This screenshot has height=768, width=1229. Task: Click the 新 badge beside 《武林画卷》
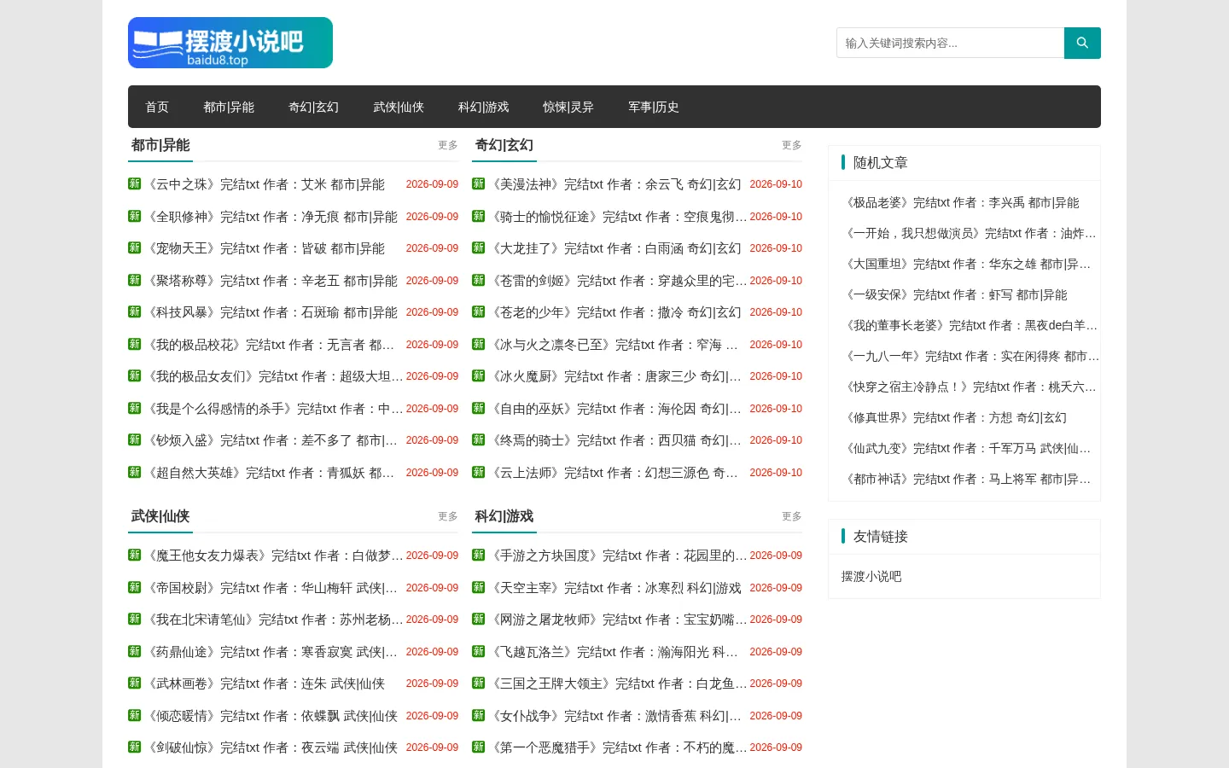[x=135, y=684]
